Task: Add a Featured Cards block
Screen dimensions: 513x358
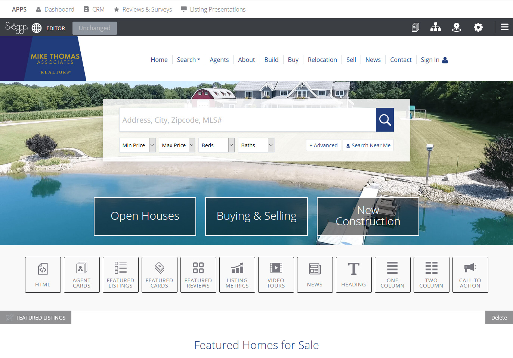Action: [160, 275]
